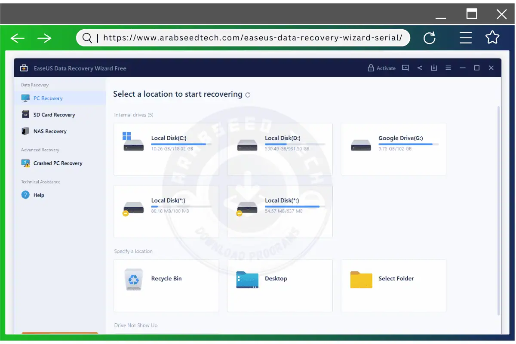Click the Activate button
The height and width of the screenshot is (344, 516).
tap(386, 68)
